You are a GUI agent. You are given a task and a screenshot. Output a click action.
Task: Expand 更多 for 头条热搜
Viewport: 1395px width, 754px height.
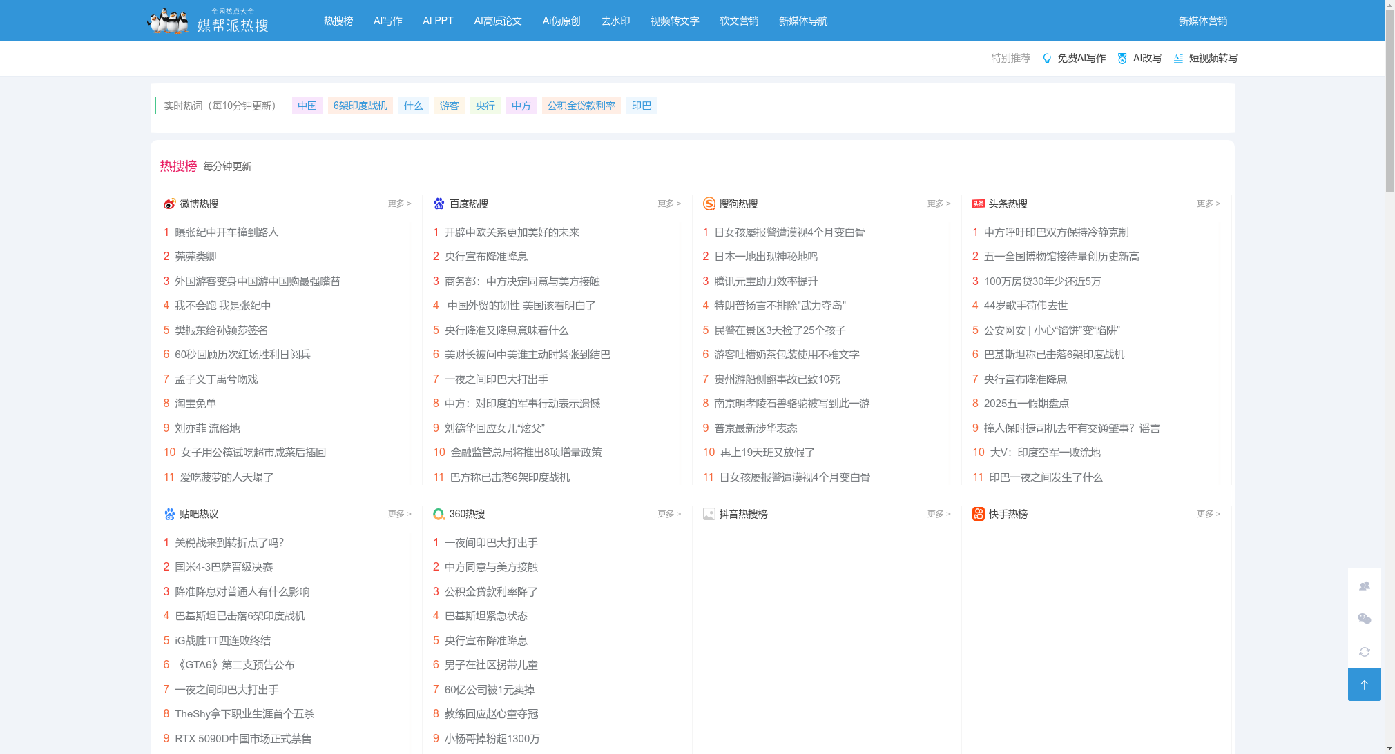coord(1208,204)
